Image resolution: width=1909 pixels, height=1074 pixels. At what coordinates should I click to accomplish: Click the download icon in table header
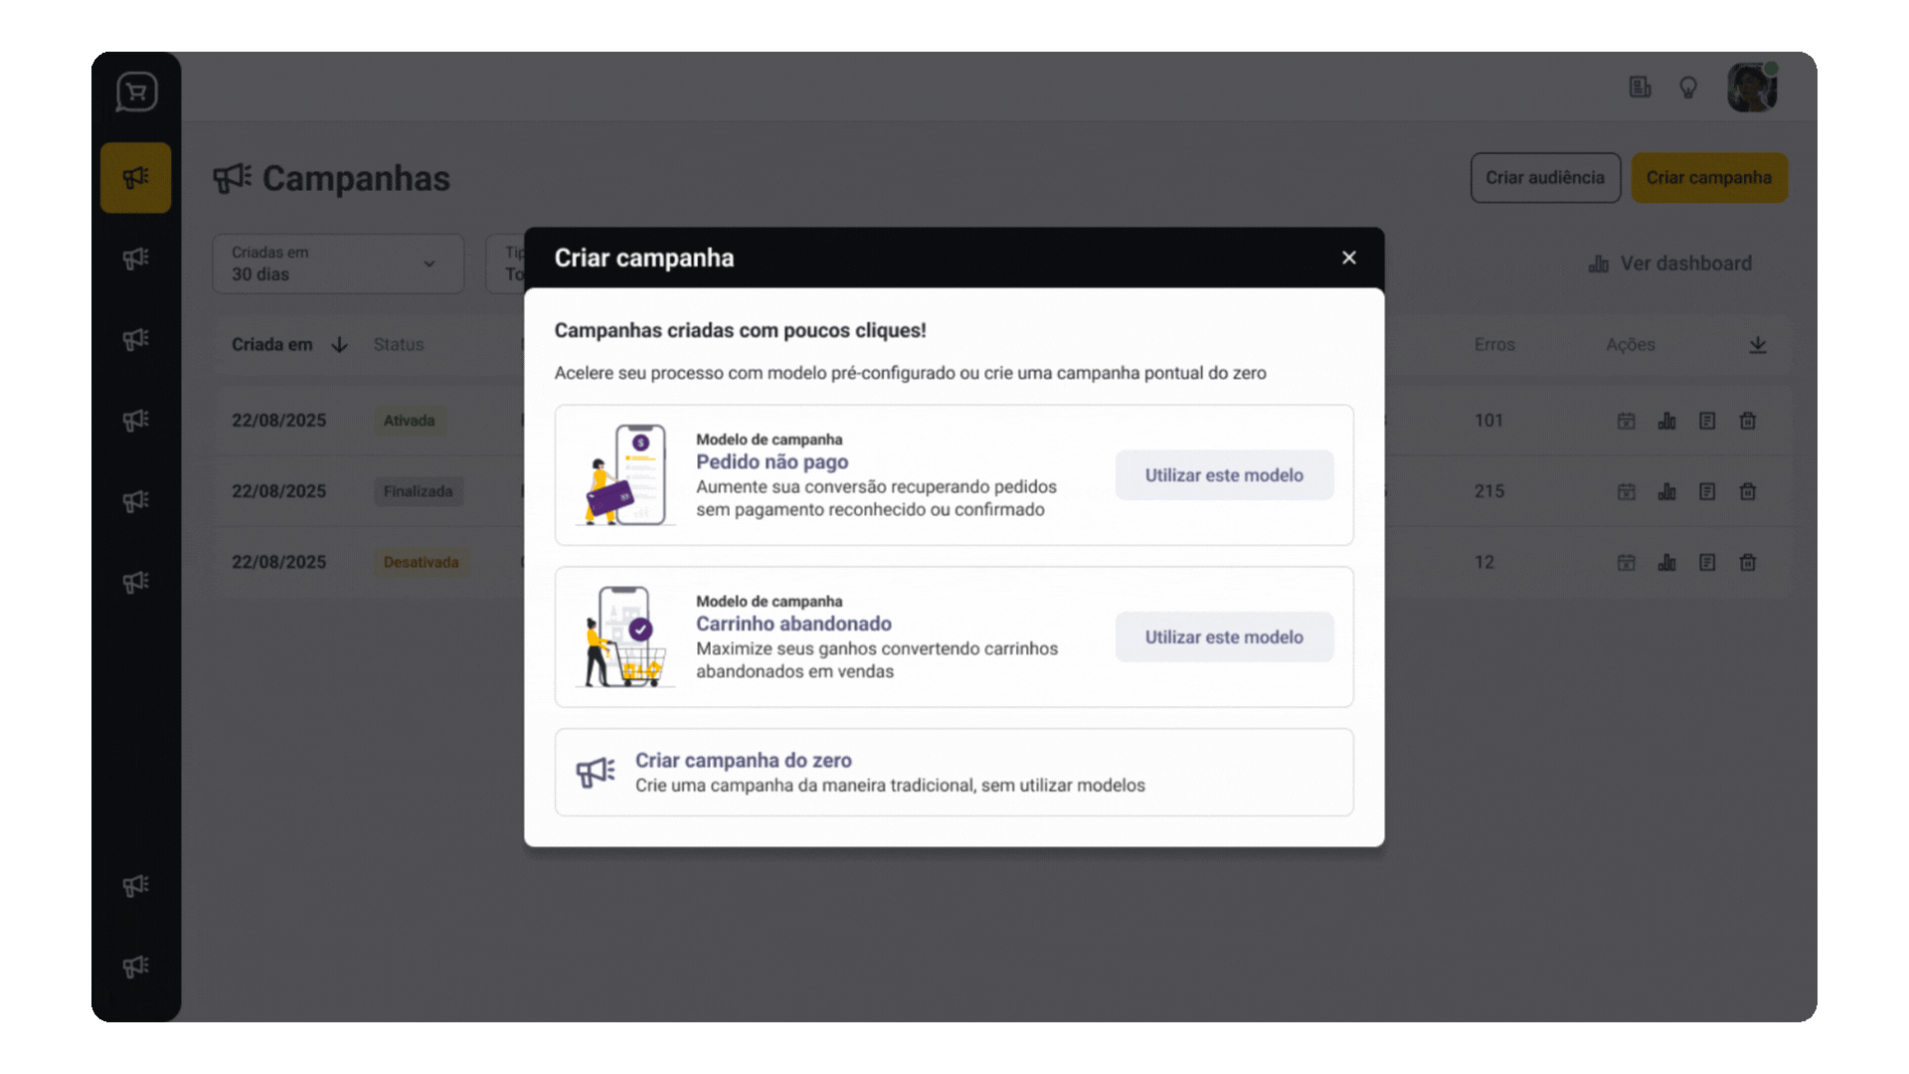[x=1757, y=345]
